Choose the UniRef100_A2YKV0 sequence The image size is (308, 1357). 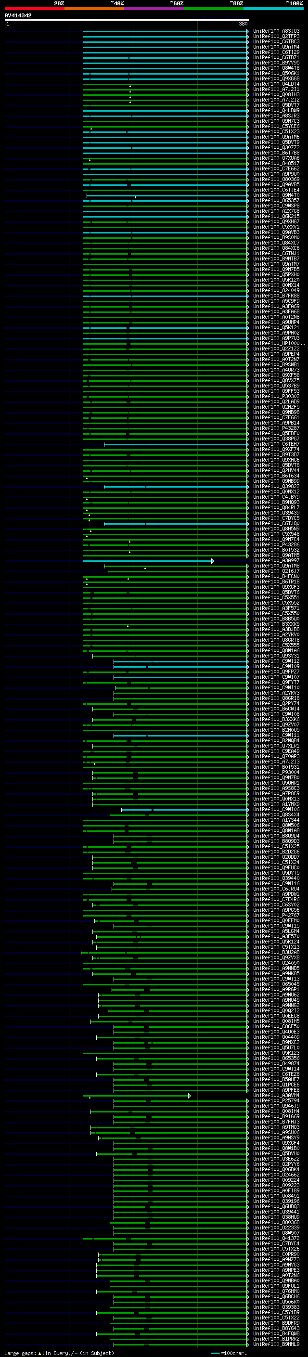(276, 635)
